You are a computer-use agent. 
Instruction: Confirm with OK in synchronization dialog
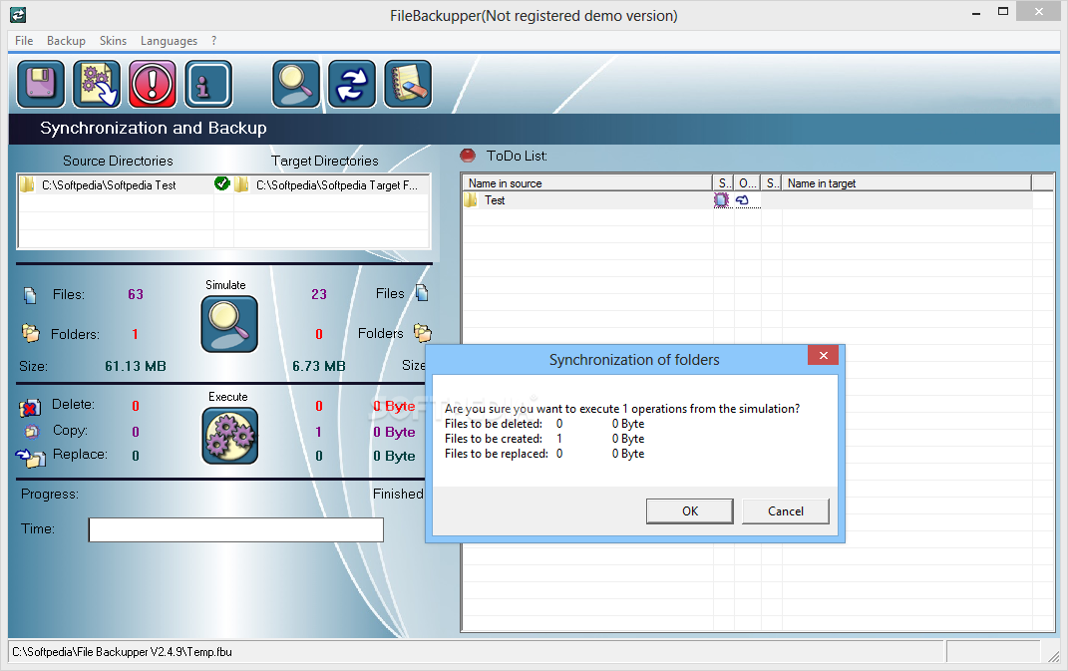pos(689,510)
